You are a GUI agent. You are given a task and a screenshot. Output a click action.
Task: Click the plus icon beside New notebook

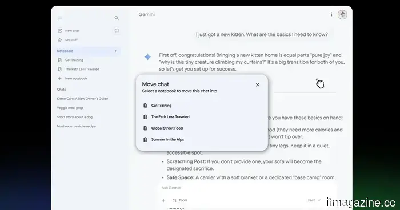click(59, 79)
